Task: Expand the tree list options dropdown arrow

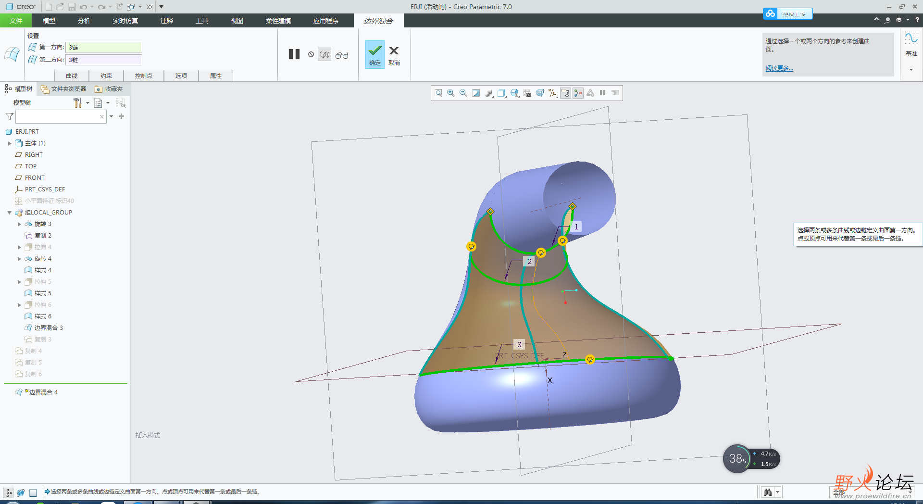Action: [x=108, y=103]
